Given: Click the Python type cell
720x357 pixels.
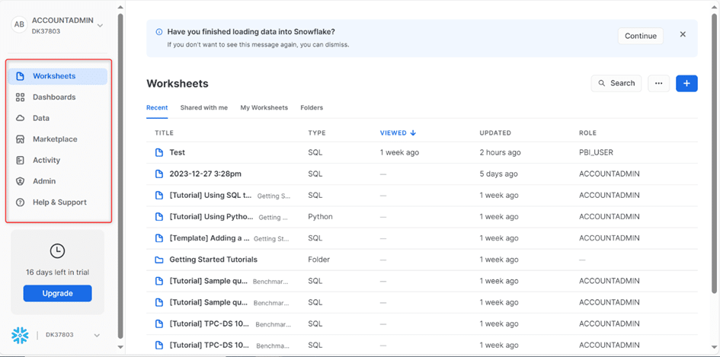Looking at the screenshot, I should pos(321,217).
